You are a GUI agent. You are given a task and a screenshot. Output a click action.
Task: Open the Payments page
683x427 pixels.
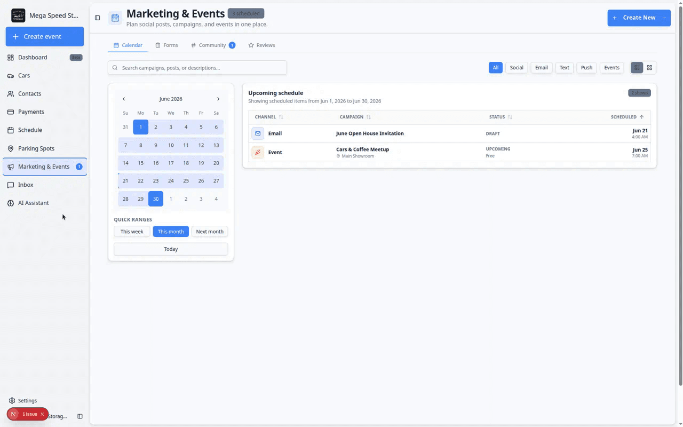pyautogui.click(x=45, y=112)
